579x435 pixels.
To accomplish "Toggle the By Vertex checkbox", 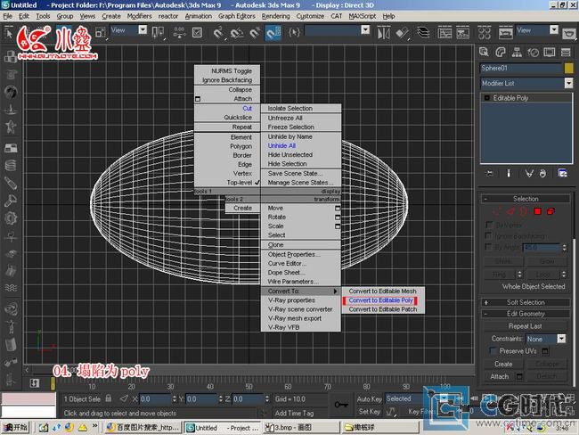I will click(489, 225).
